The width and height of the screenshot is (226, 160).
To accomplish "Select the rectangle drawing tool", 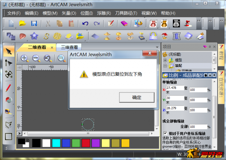I will (x=8, y=136).
